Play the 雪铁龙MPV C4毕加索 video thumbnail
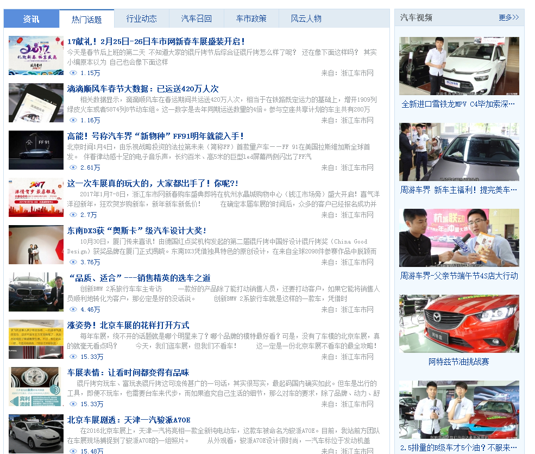The width and height of the screenshot is (535, 454). pyautogui.click(x=459, y=66)
